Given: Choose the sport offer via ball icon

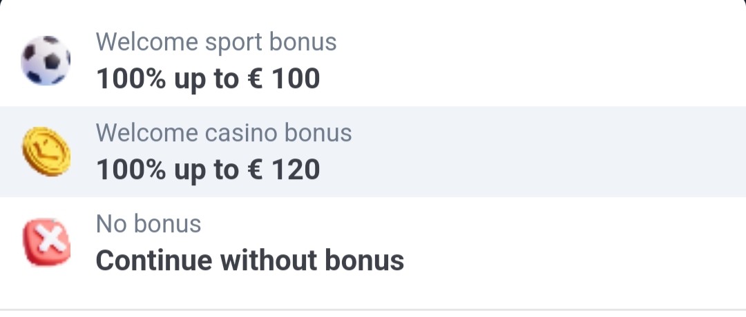Looking at the screenshot, I should pos(46,60).
